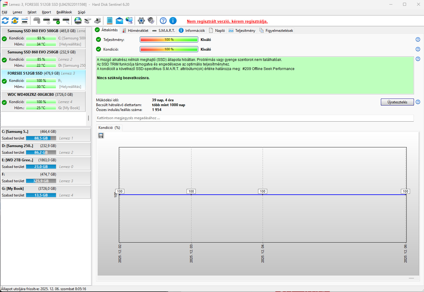This screenshot has height=292, width=424.
Task: Click the speaker sound toolbar icon
Action: [x=151, y=21]
